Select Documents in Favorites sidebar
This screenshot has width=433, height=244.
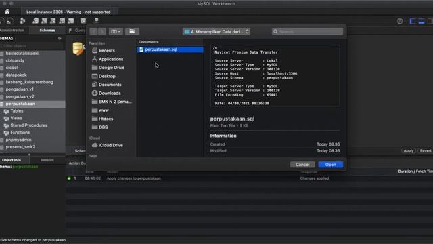click(x=110, y=85)
